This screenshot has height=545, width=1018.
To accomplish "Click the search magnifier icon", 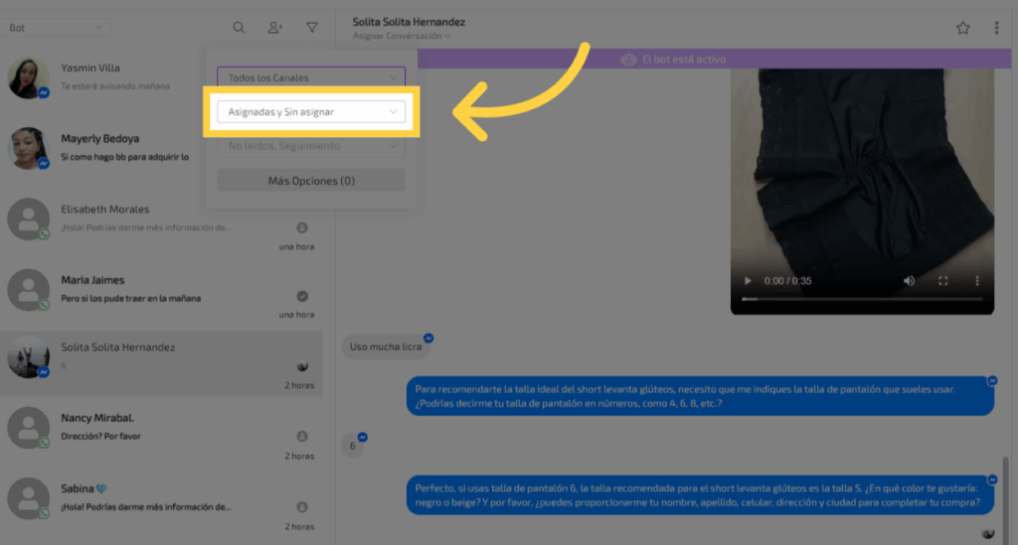I will point(239,28).
